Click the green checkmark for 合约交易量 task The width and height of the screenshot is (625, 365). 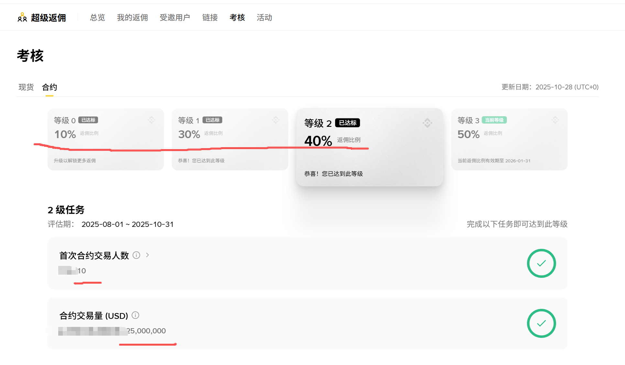(541, 323)
